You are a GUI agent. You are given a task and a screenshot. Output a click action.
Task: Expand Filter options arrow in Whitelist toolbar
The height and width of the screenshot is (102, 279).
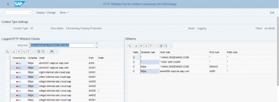coord(155,46)
